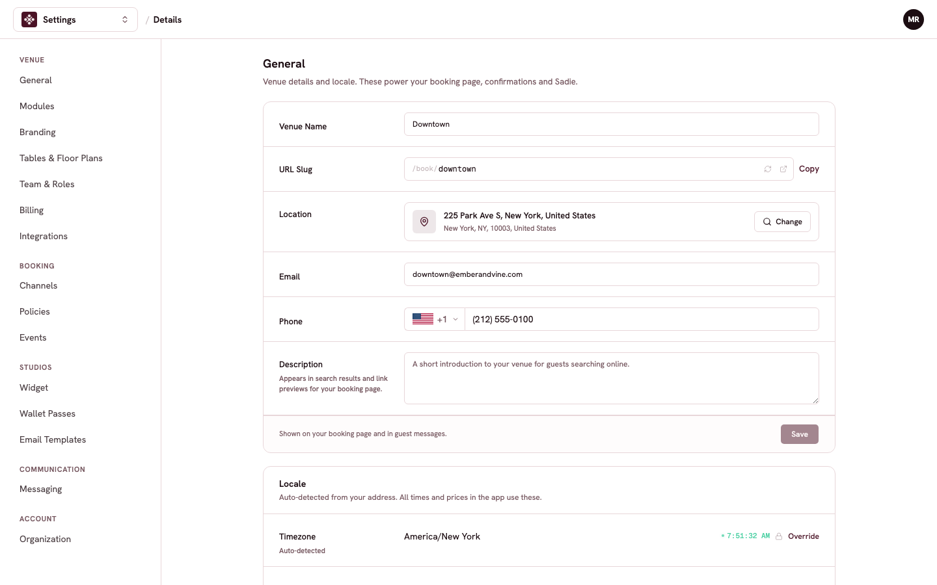This screenshot has height=585, width=937.
Task: Click the lock icon beside Override
Action: [x=779, y=536]
